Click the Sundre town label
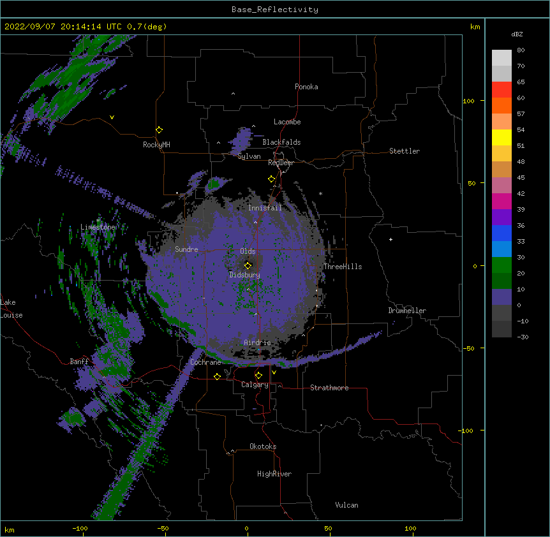This screenshot has width=550, height=537. click(x=186, y=249)
